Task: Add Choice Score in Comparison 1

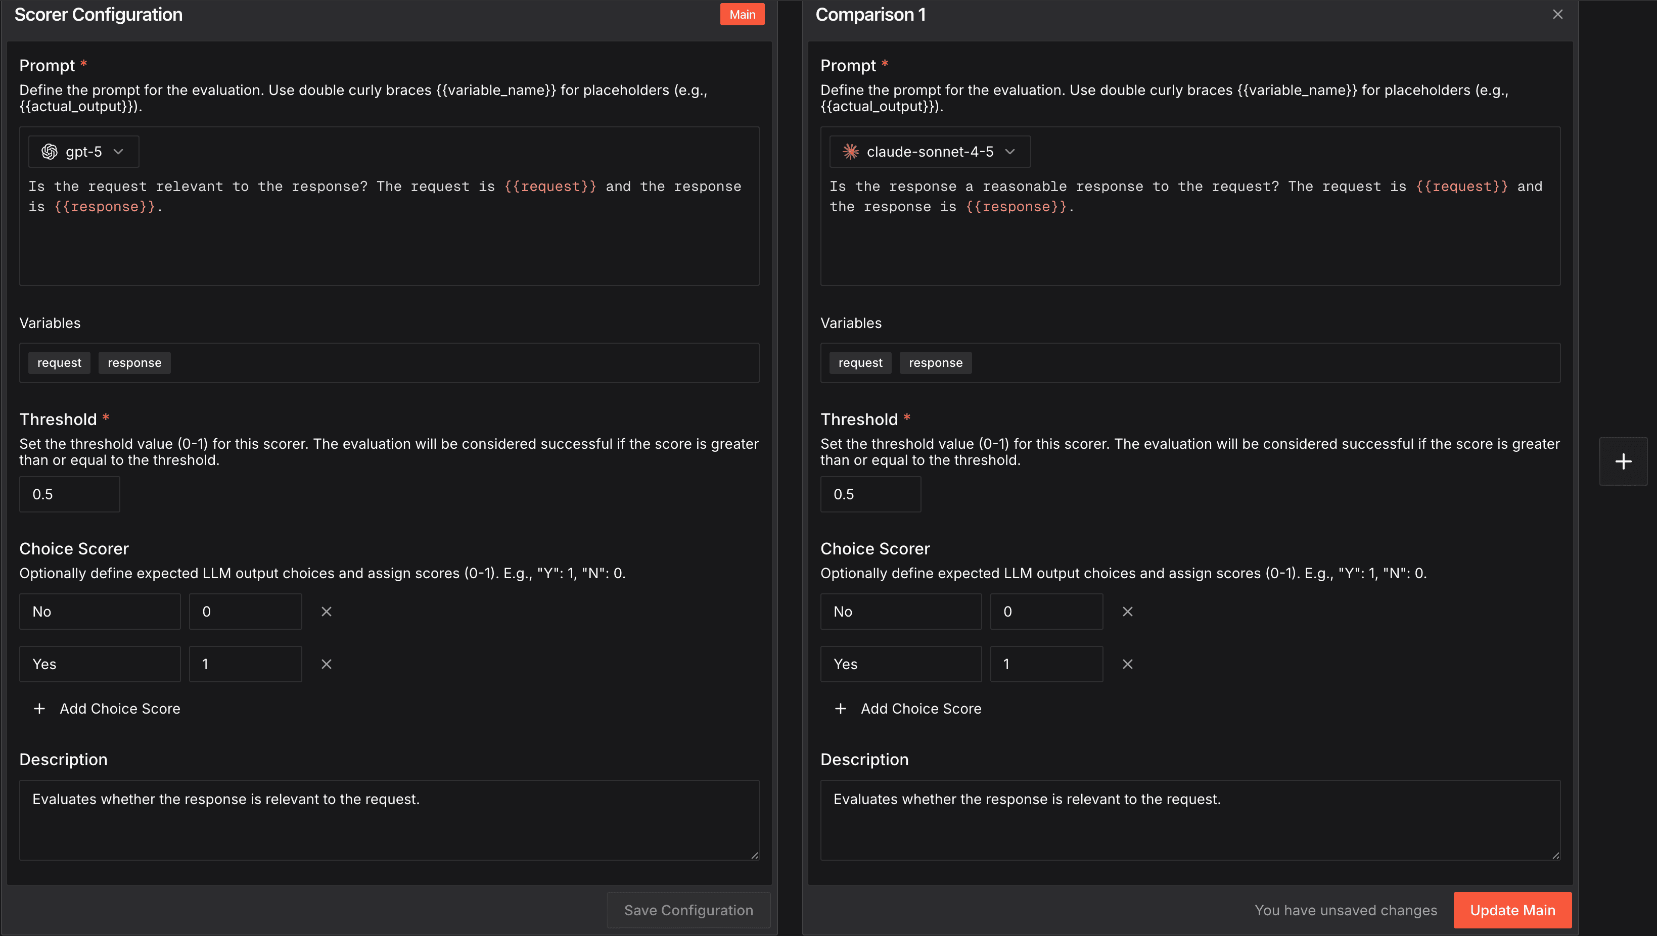Action: (908, 708)
